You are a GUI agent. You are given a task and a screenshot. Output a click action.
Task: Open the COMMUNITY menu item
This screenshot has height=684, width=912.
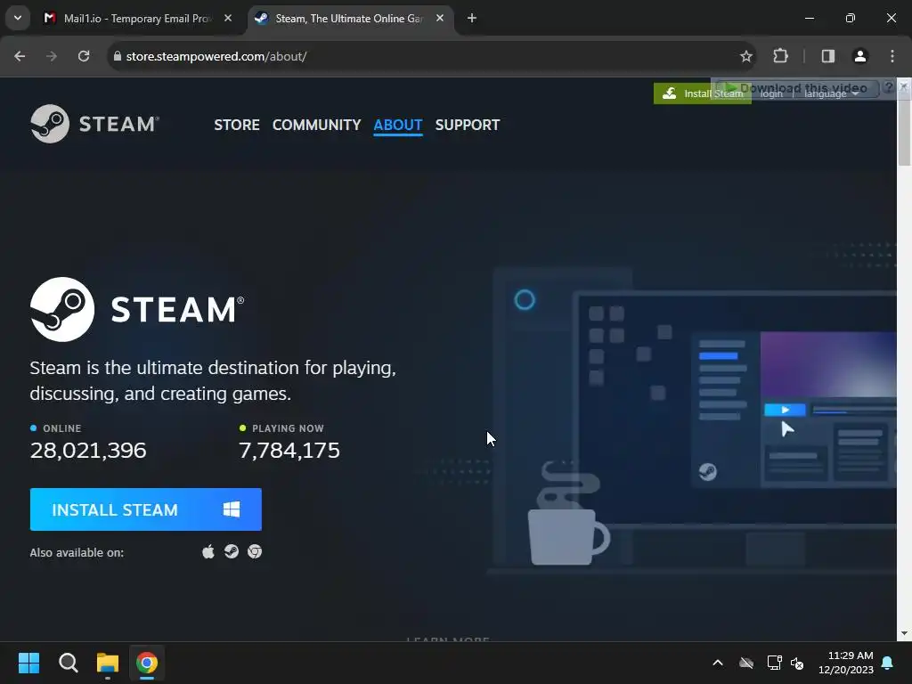click(316, 125)
